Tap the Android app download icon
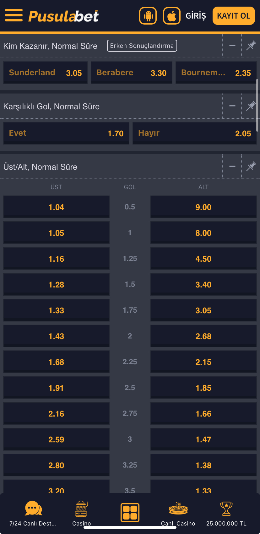This screenshot has width=260, height=534. tap(148, 16)
